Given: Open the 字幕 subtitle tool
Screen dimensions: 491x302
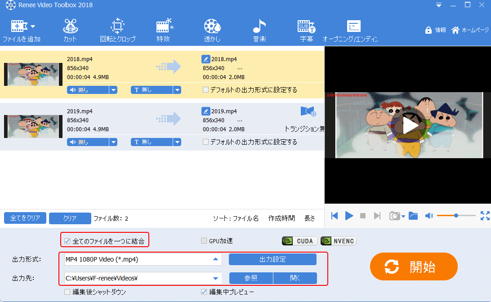Looking at the screenshot, I should click(x=306, y=31).
